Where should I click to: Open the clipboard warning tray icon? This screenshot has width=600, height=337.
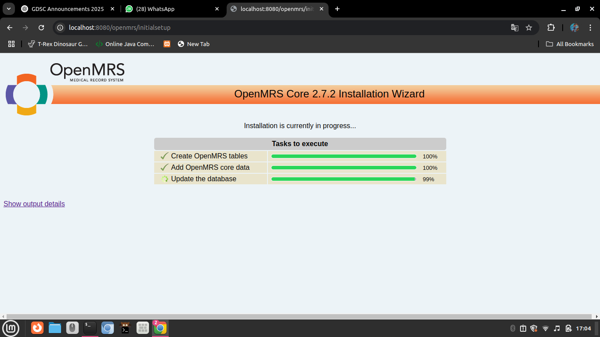click(x=523, y=328)
